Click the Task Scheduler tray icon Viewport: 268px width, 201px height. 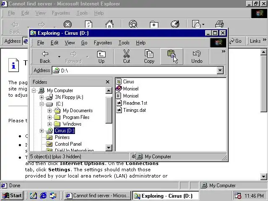(238, 196)
